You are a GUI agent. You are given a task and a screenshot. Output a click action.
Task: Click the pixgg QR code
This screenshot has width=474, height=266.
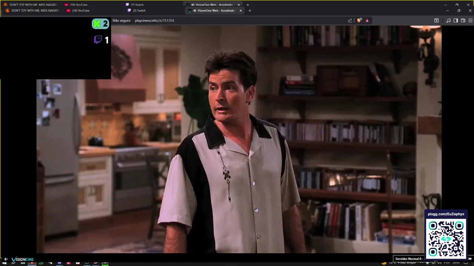pos(446,238)
